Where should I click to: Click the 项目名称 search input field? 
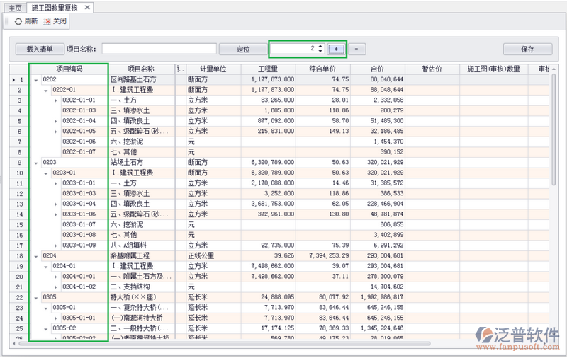(159, 49)
